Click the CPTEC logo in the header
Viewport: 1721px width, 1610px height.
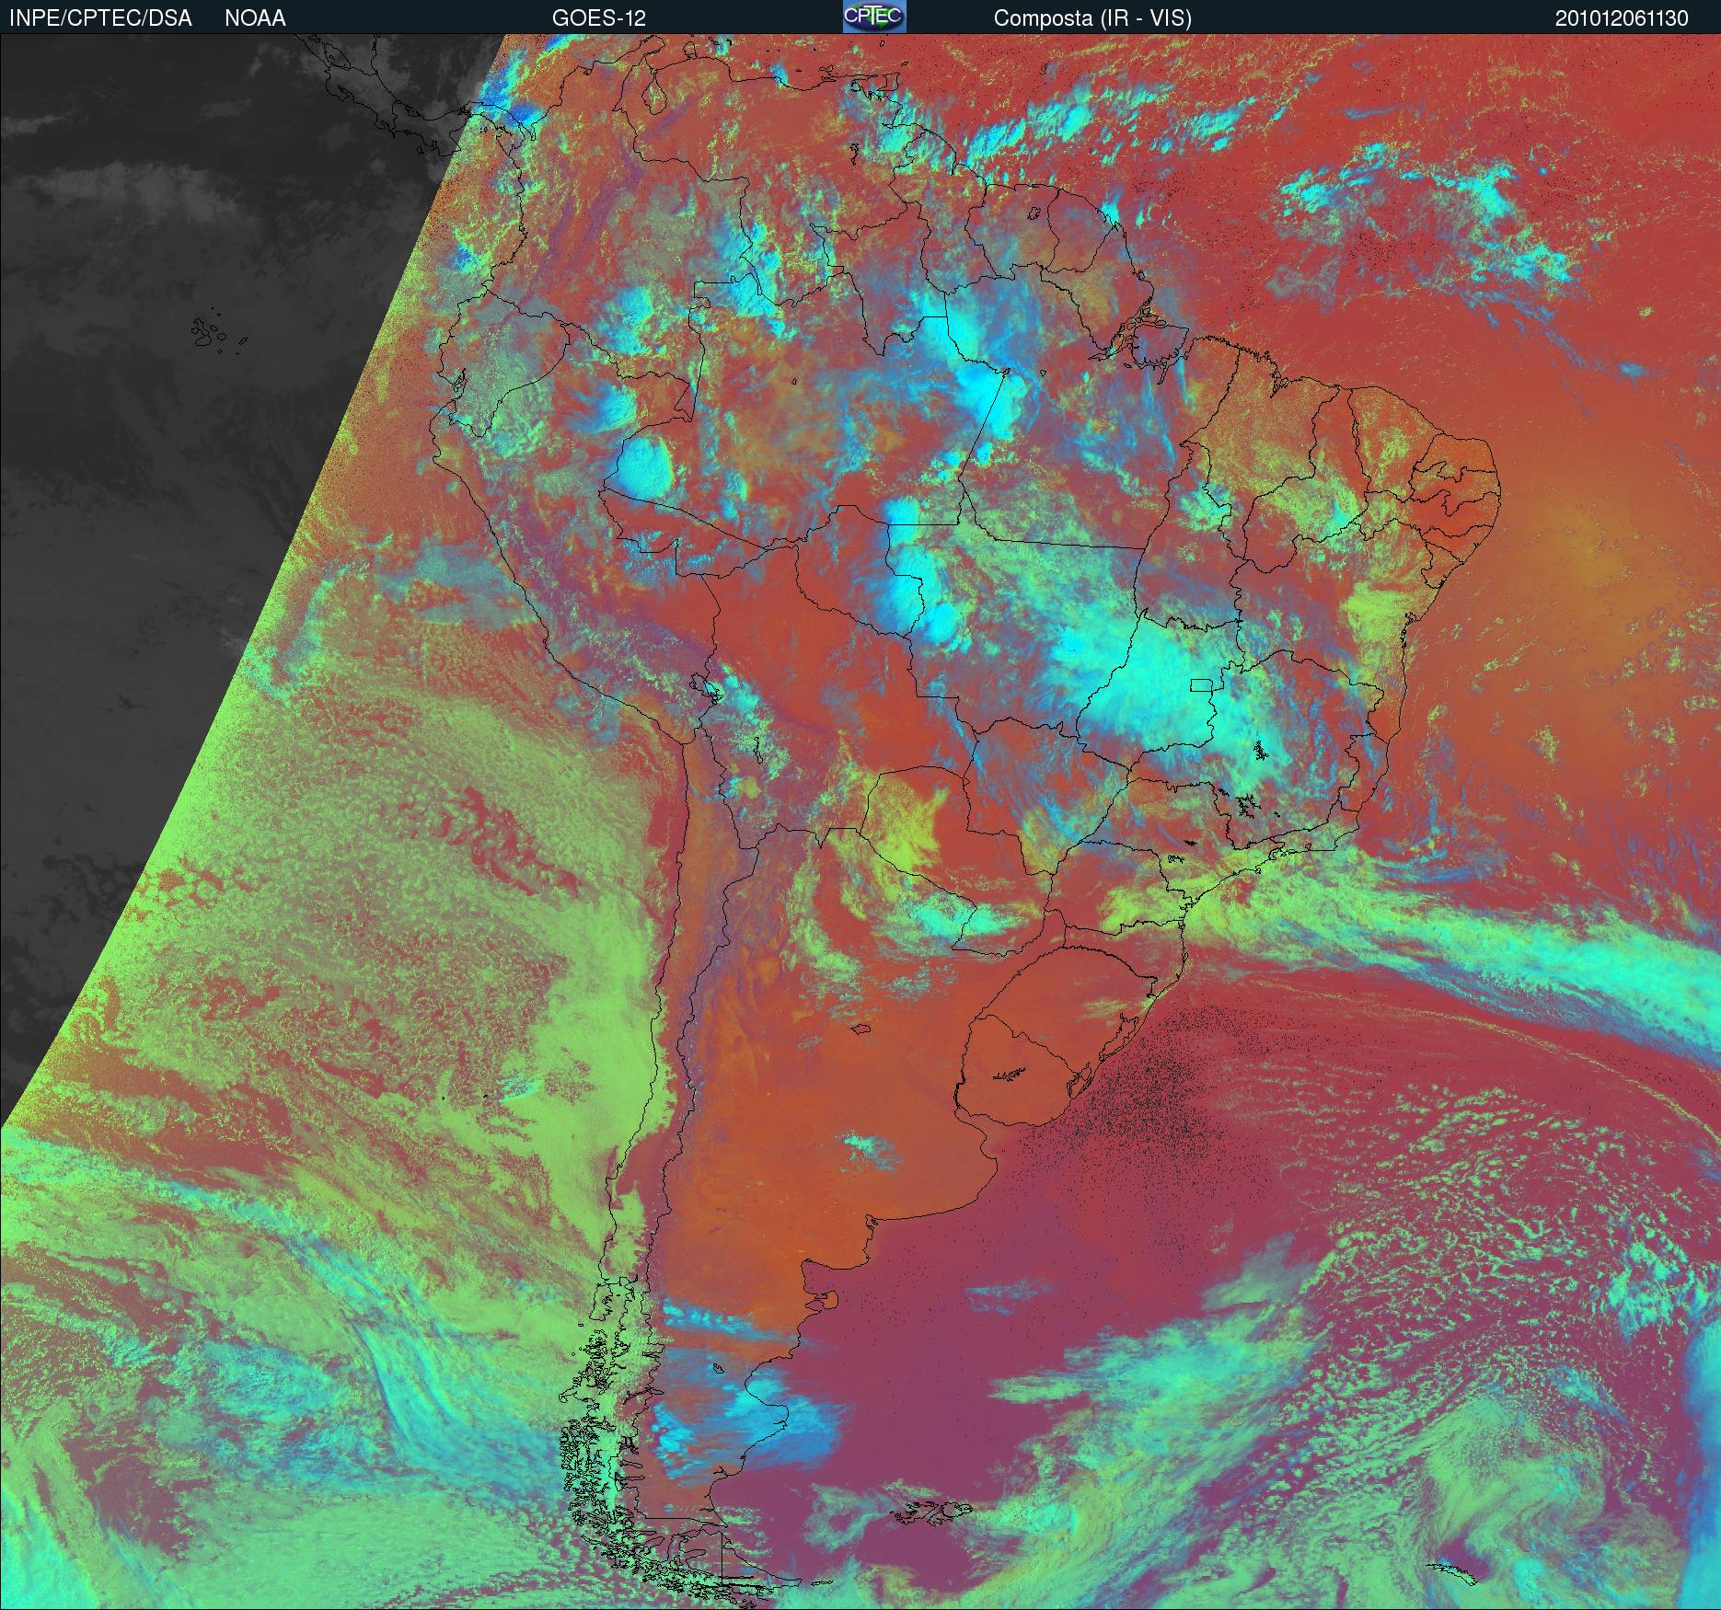tap(873, 17)
